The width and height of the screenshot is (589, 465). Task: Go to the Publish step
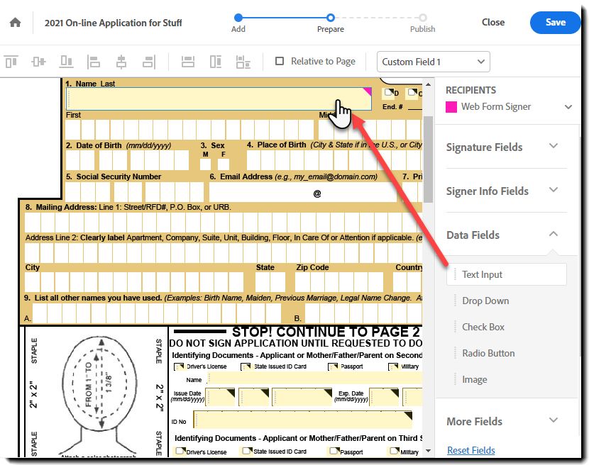click(x=423, y=23)
